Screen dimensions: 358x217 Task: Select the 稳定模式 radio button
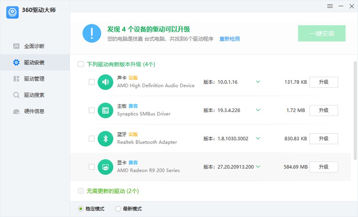click(80, 209)
